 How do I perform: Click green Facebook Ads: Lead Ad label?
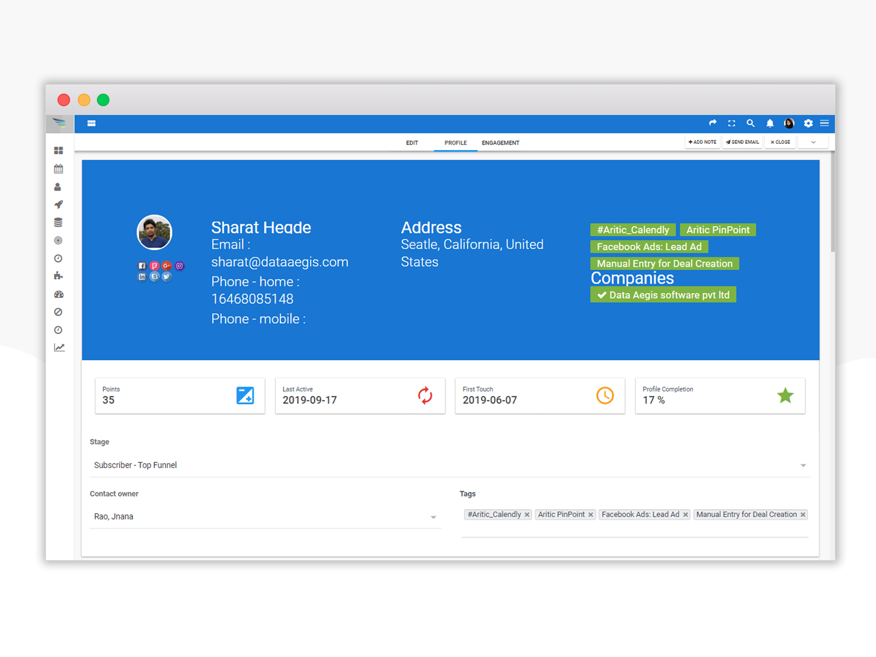pyautogui.click(x=649, y=247)
